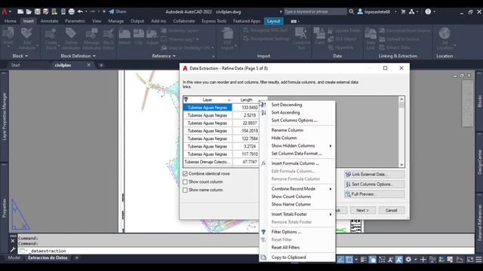The width and height of the screenshot is (483, 271).
Task: Open the Home ribbon tab
Action: (x=11, y=21)
